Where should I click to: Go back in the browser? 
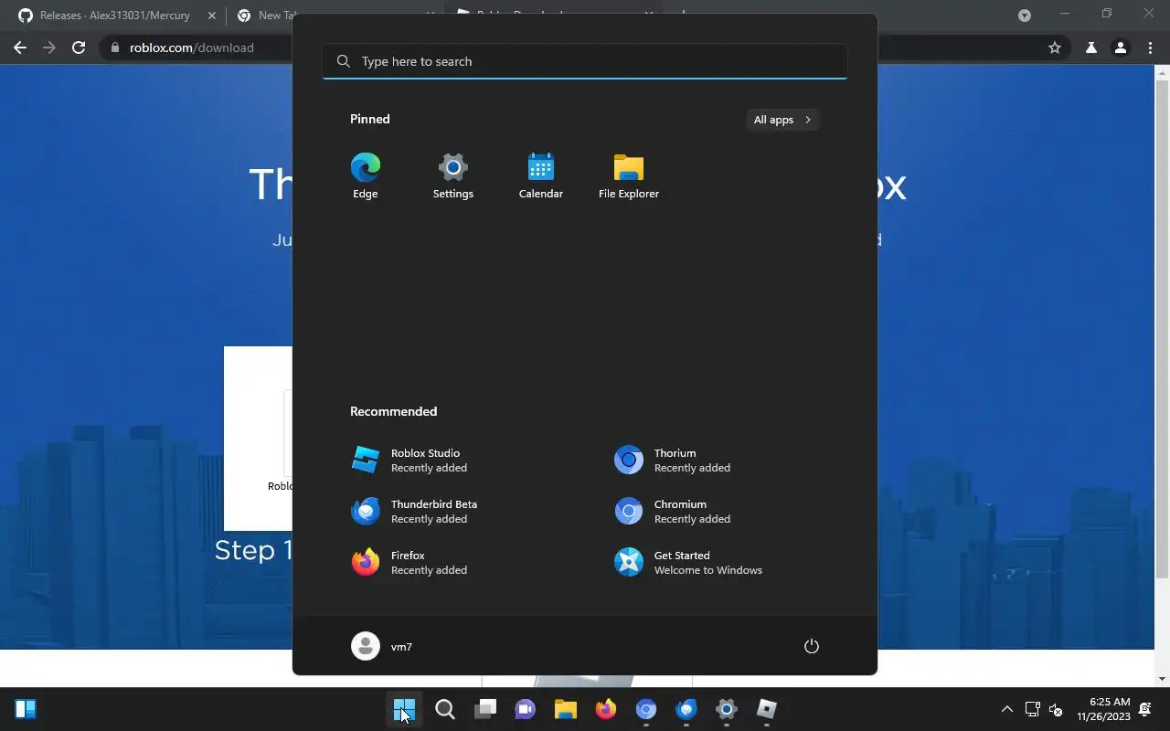tap(20, 48)
